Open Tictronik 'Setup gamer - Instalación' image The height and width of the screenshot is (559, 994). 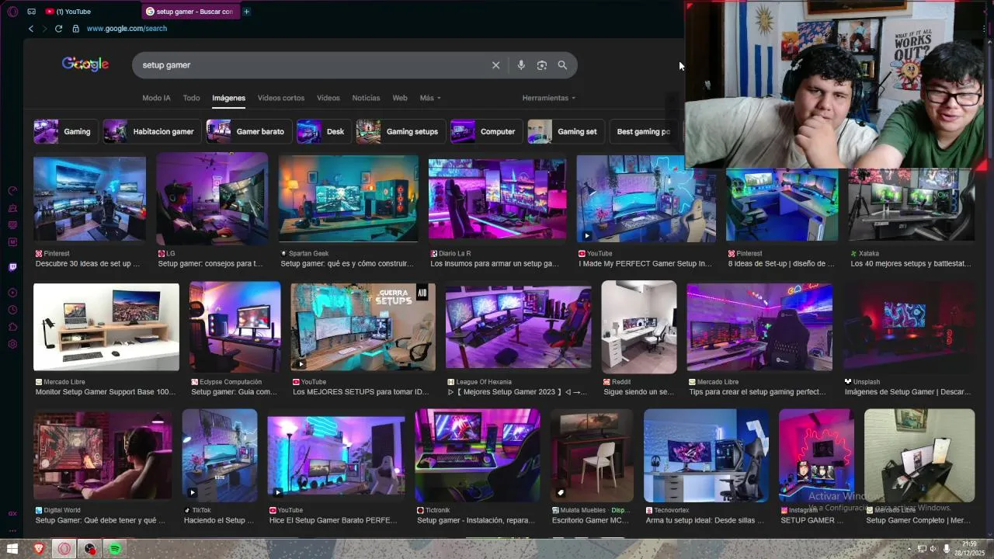(x=478, y=456)
